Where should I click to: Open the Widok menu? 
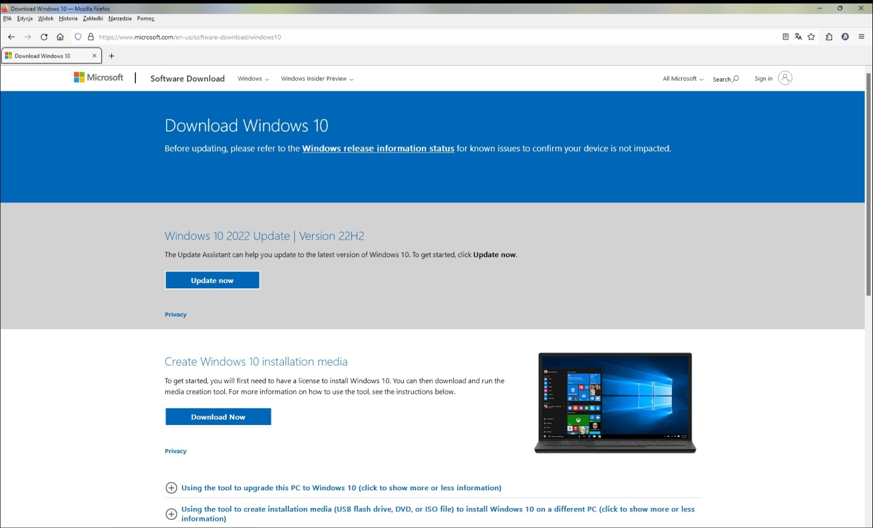click(45, 18)
